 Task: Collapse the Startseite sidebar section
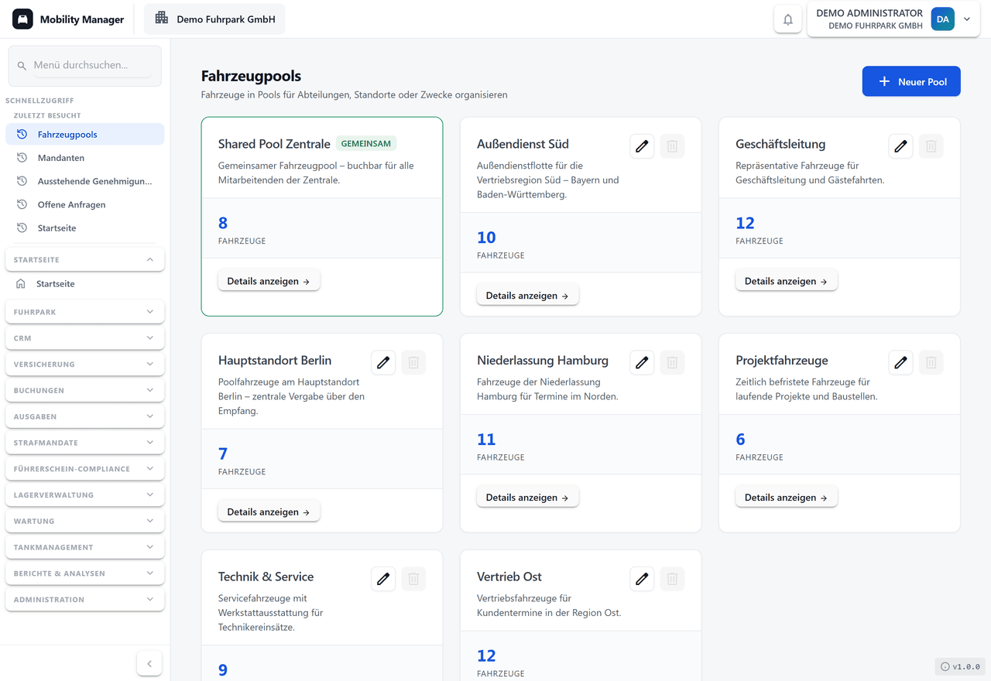[x=85, y=260]
